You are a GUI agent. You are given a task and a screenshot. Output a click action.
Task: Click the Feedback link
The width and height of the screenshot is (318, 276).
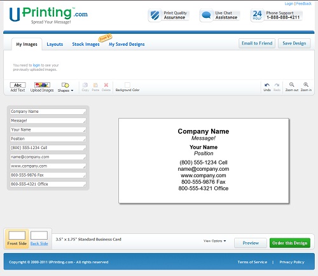[304, 4]
